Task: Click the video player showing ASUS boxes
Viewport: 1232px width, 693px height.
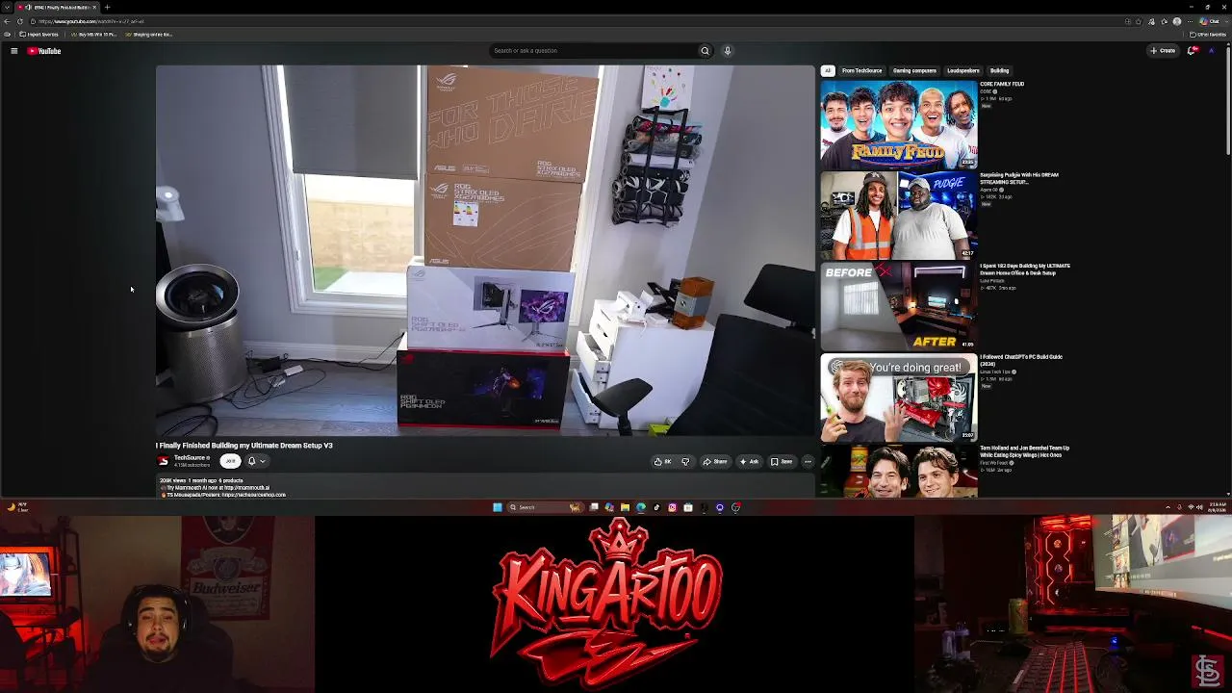Action: click(x=485, y=250)
